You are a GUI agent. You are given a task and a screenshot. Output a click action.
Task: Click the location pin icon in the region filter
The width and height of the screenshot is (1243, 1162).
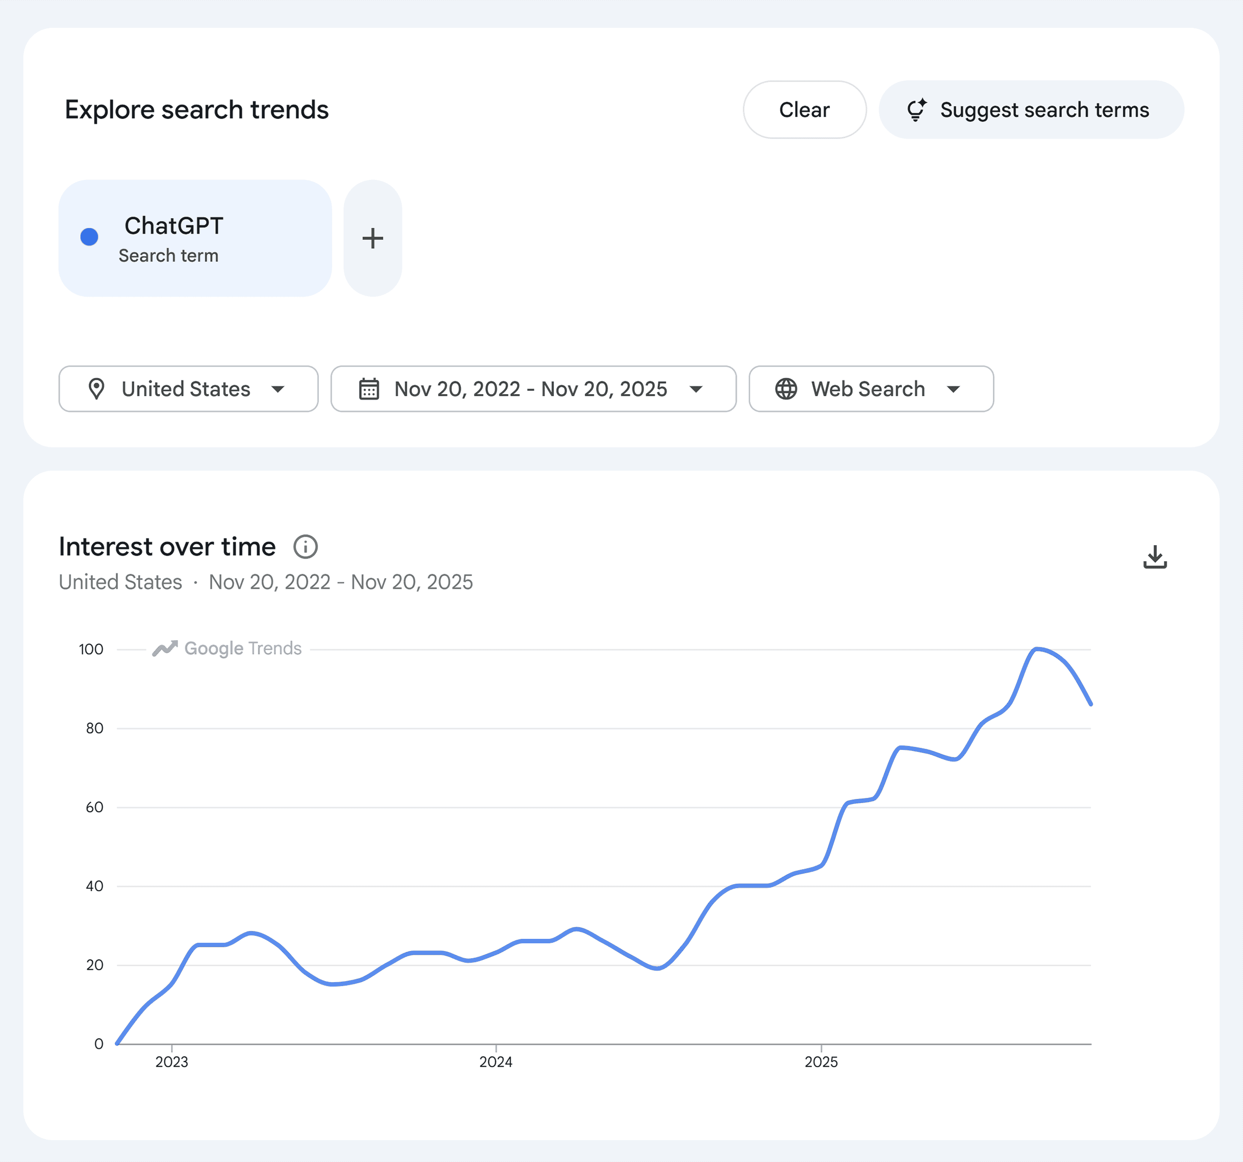97,389
